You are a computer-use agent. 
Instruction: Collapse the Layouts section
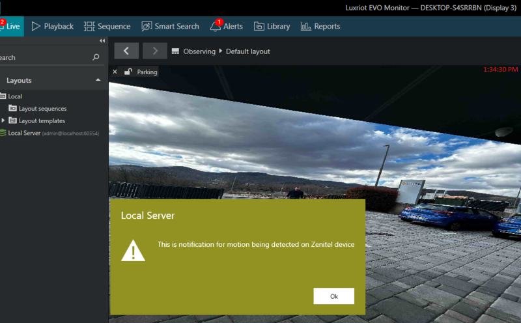[x=98, y=80]
